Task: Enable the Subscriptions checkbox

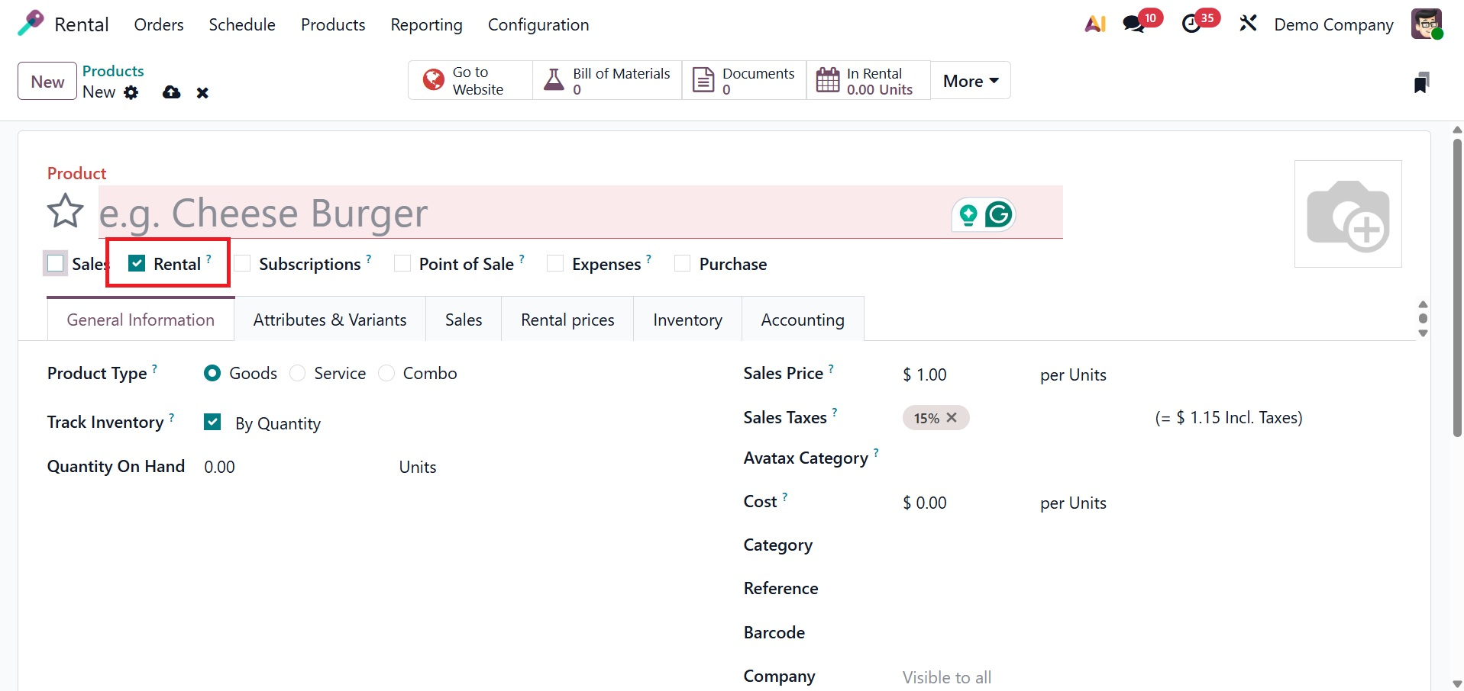Action: pyautogui.click(x=243, y=264)
